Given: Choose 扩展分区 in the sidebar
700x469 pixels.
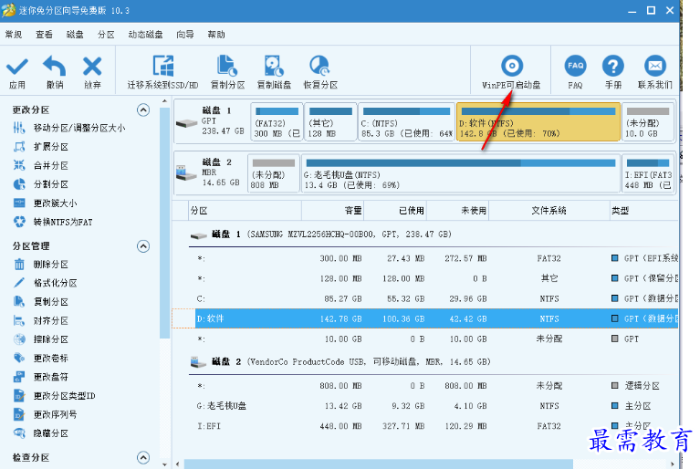Looking at the screenshot, I should pyautogui.click(x=50, y=147).
